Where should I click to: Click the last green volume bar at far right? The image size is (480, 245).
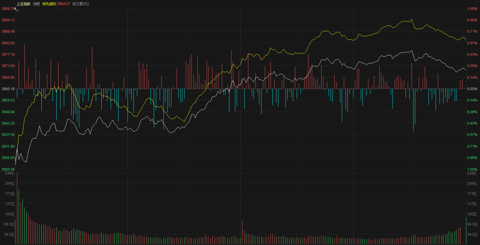coord(466,230)
